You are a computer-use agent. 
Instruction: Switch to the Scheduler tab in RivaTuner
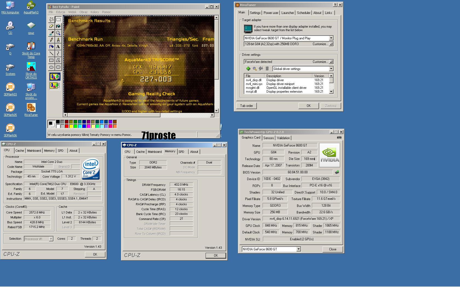(304, 13)
